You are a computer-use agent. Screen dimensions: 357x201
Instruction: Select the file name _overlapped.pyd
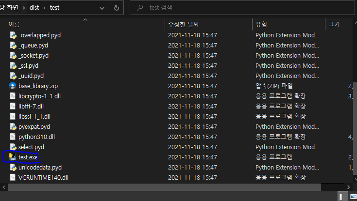[40, 35]
